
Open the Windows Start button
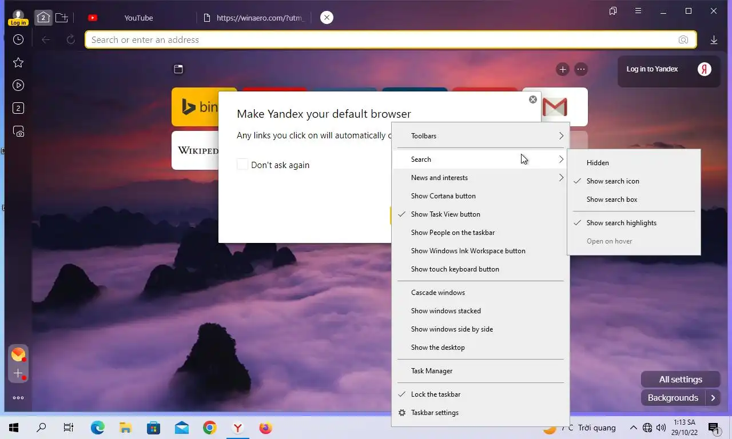click(x=14, y=428)
